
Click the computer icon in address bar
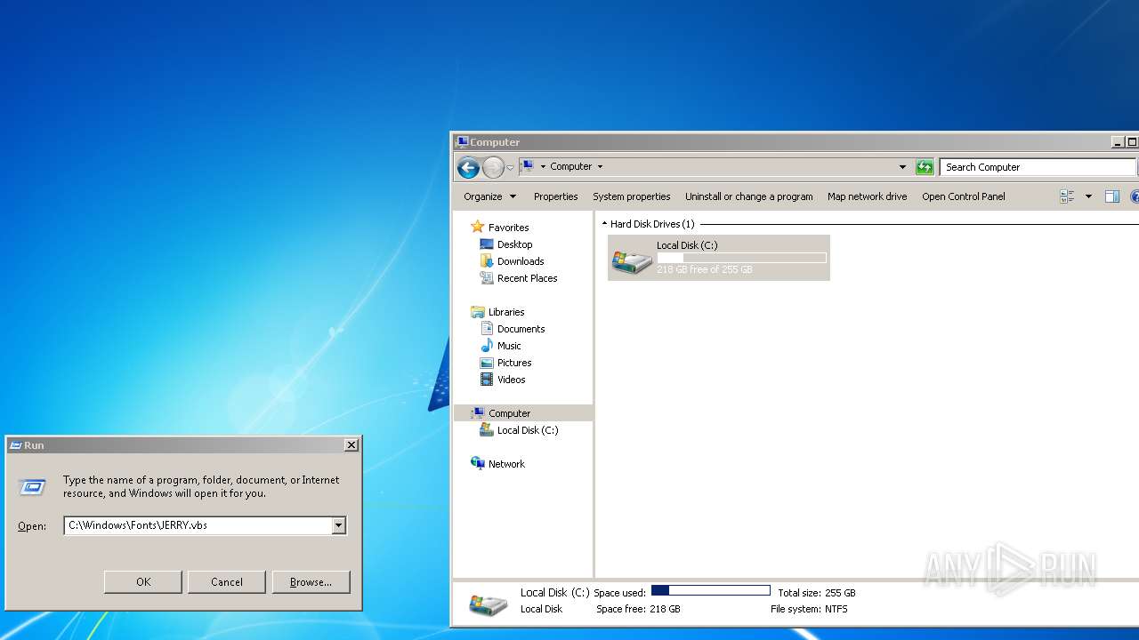tap(528, 166)
